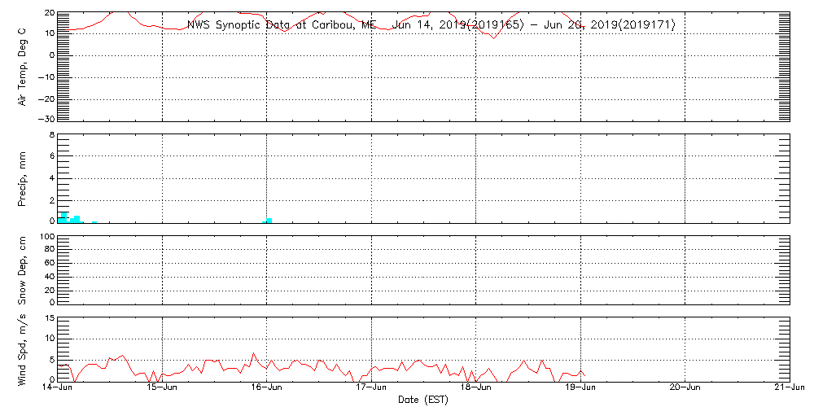Click the 'Date (EST)' x-axis title
Screen dimensions: 814x407
click(424, 400)
